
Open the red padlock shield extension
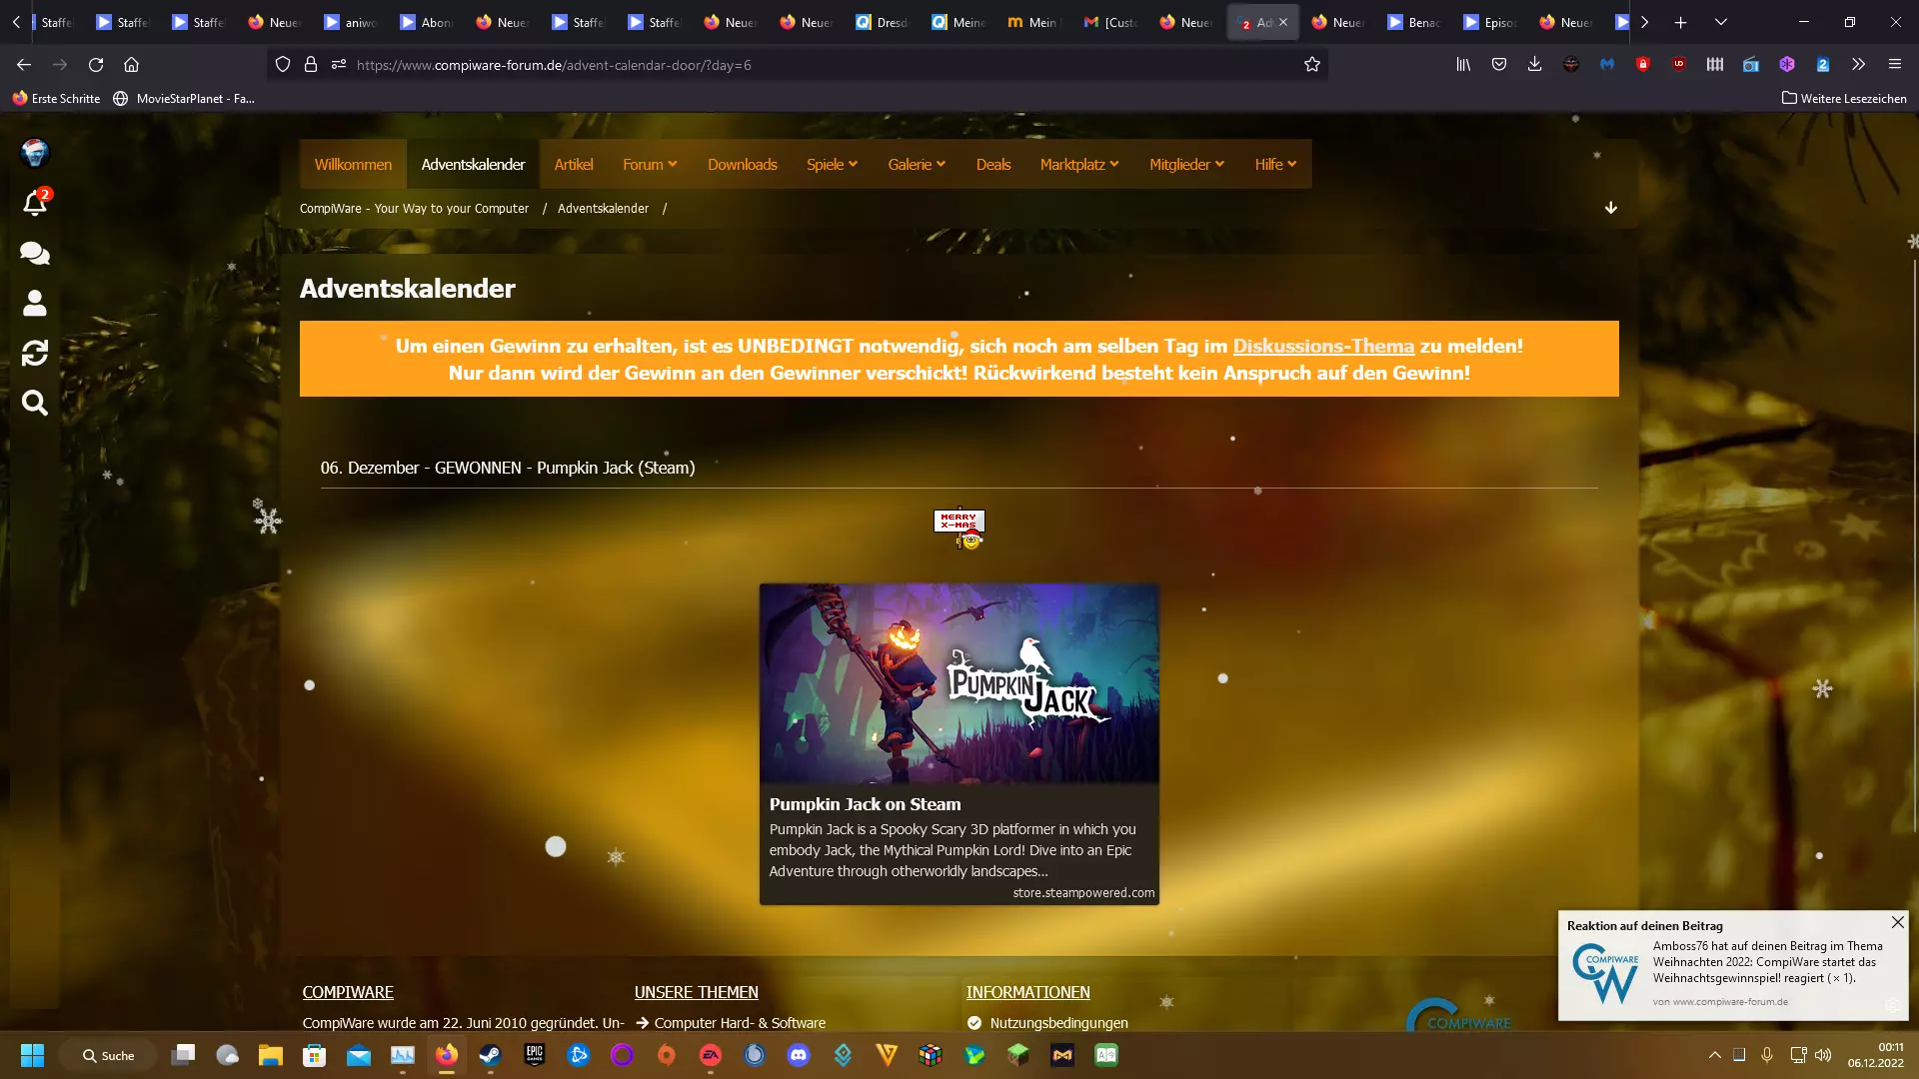click(1643, 65)
